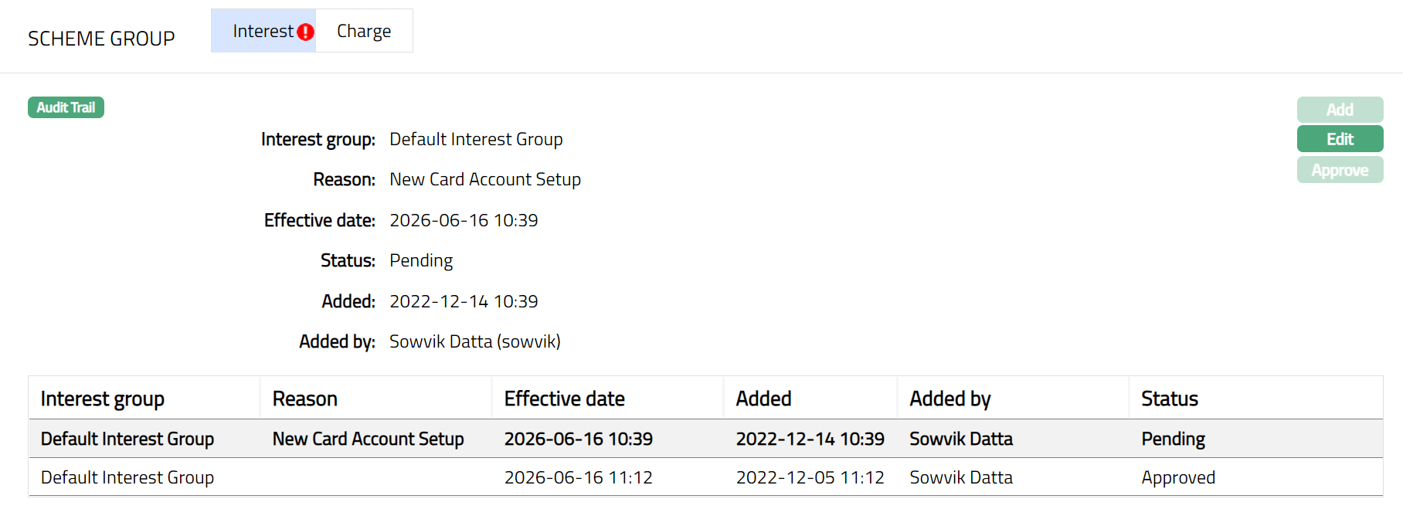This screenshot has height=509, width=1403.
Task: Click the Status column header
Action: (1169, 399)
